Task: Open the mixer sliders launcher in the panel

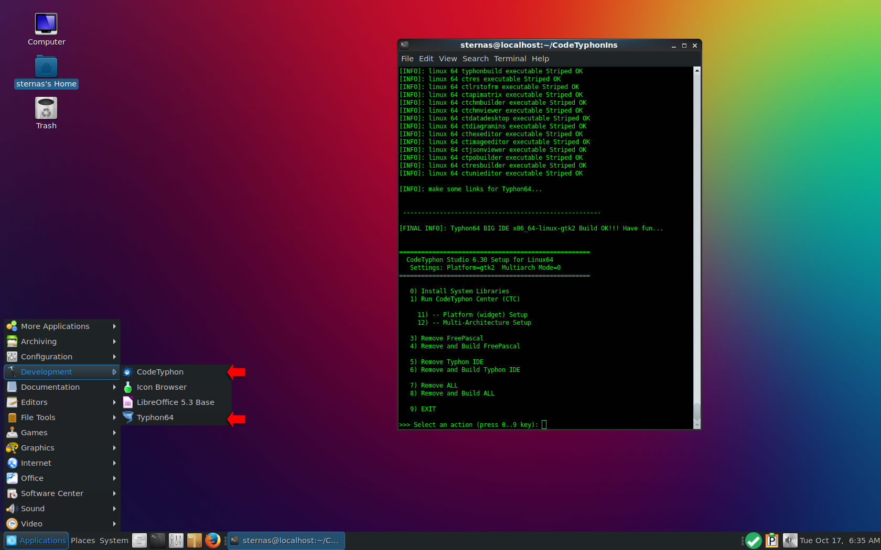Action: [x=176, y=541]
